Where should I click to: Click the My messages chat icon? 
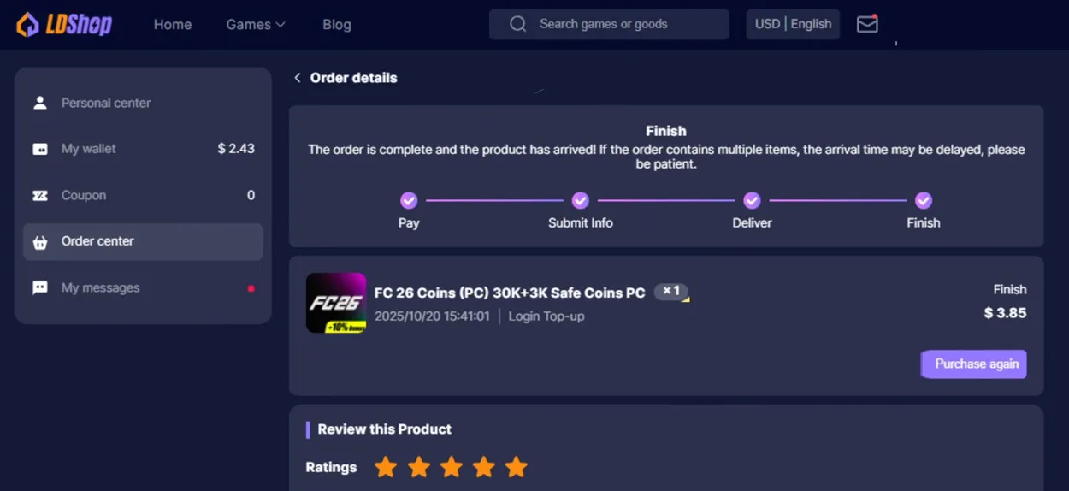pos(40,288)
